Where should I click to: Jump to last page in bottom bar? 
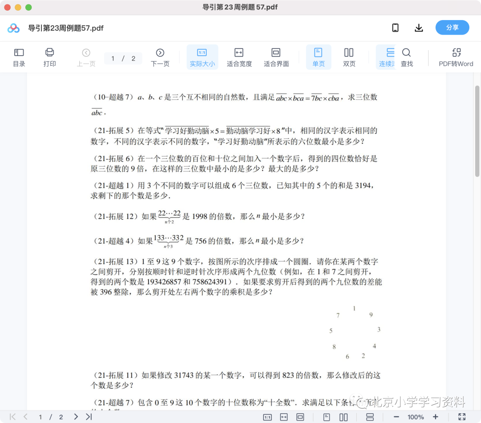89,417
